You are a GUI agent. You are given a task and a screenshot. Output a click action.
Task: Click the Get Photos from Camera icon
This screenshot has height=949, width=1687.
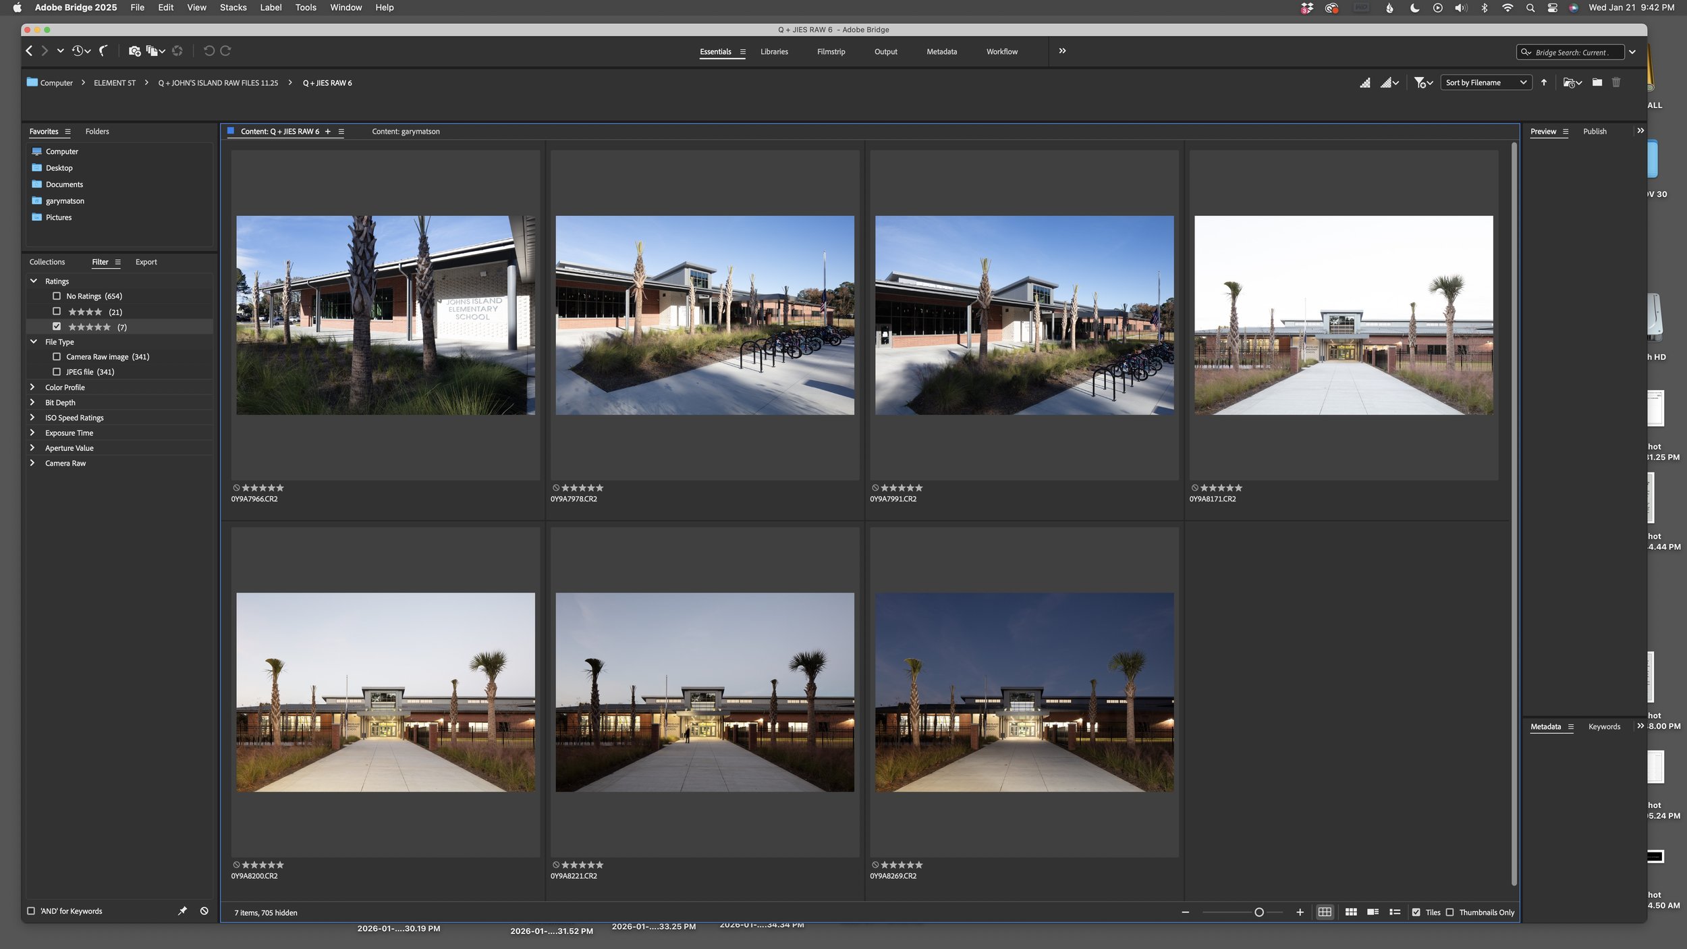click(134, 51)
